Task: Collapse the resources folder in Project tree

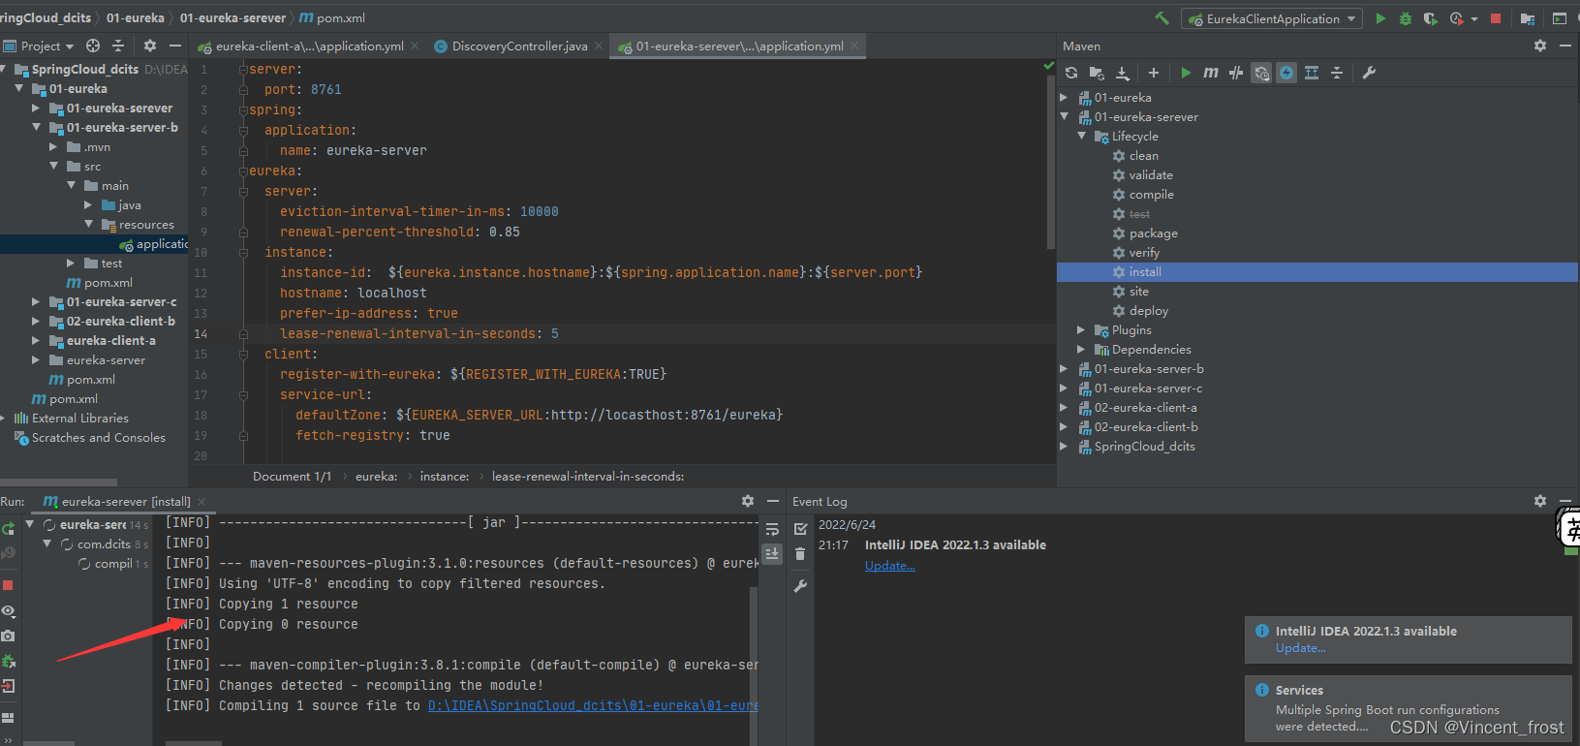Action: [x=89, y=225]
